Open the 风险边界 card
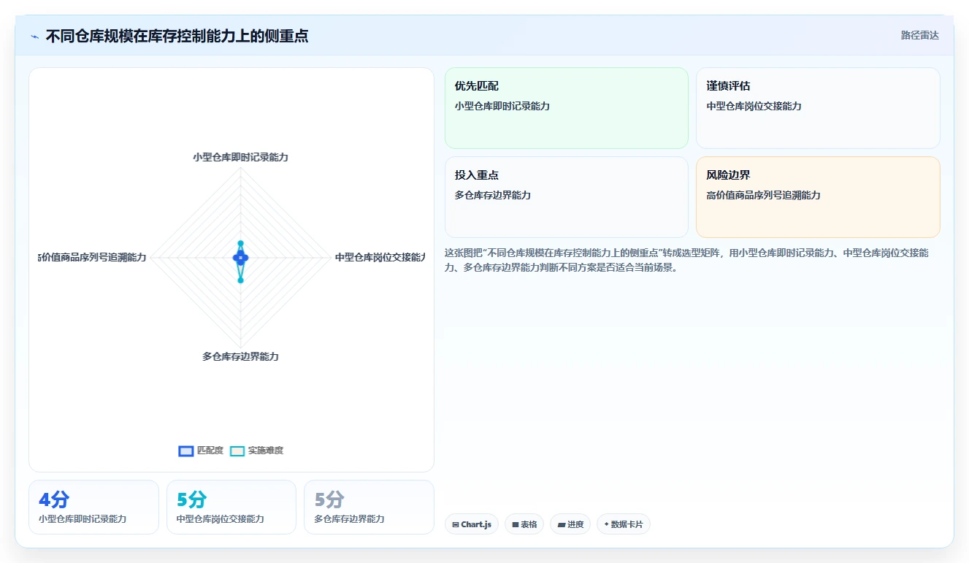The image size is (969, 563). [x=818, y=197]
